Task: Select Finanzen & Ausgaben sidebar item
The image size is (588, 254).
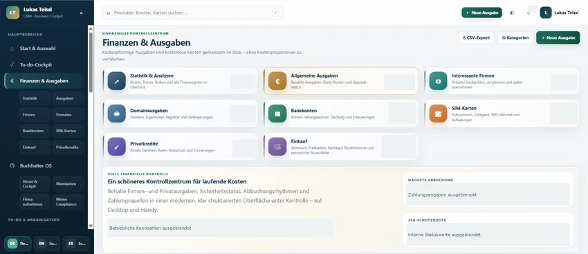Action: (x=44, y=81)
